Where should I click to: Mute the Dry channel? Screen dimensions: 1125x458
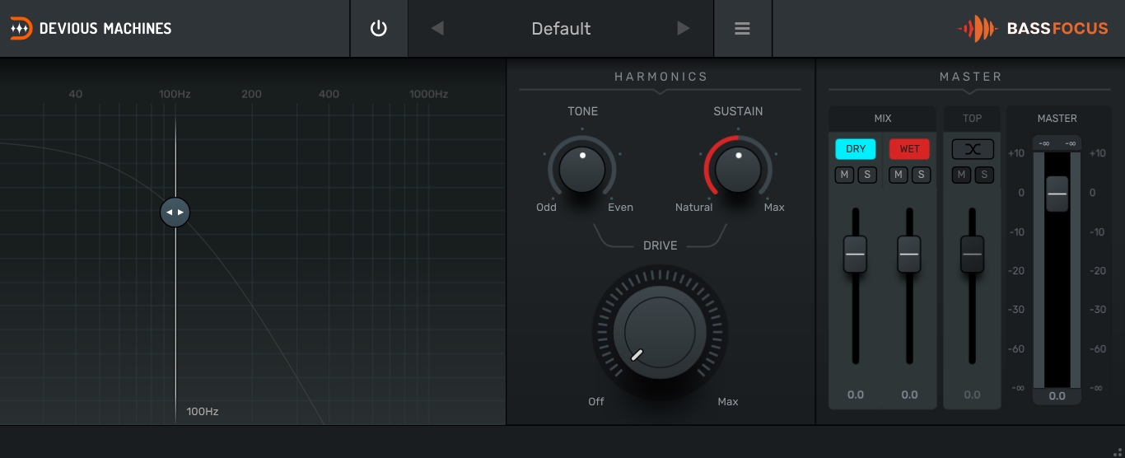[x=844, y=175]
